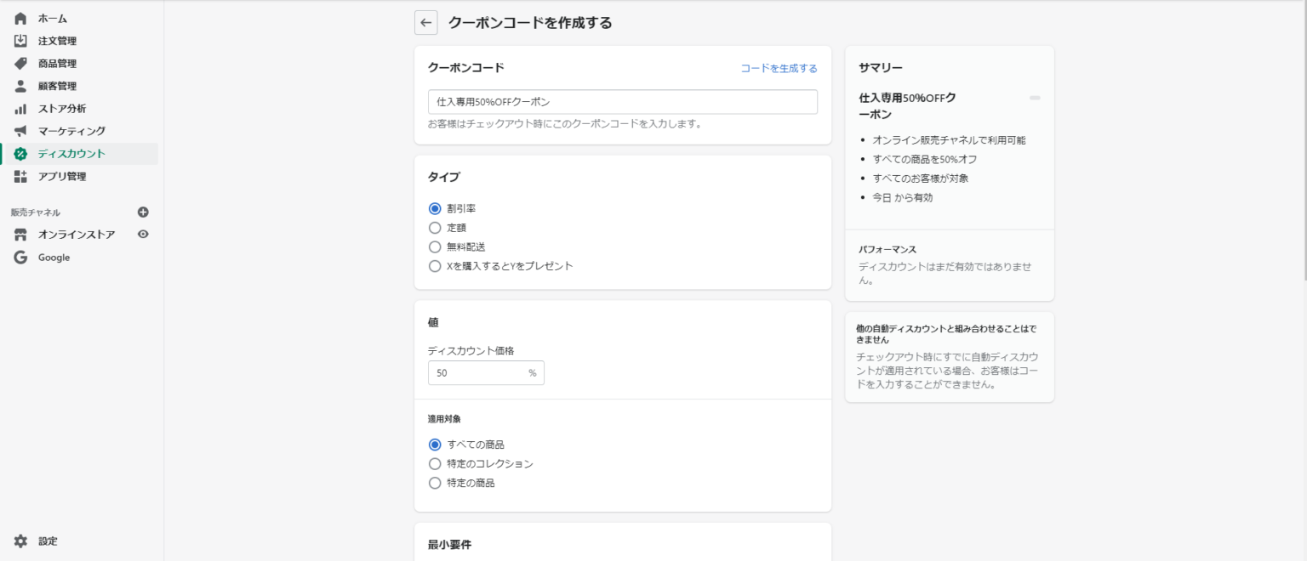Click the back arrow button

(426, 23)
